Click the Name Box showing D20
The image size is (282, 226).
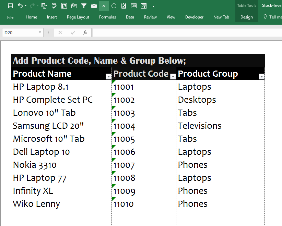pos(20,33)
